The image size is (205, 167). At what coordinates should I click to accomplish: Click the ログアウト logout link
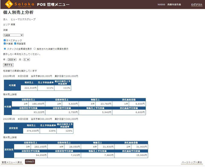click(196, 5)
